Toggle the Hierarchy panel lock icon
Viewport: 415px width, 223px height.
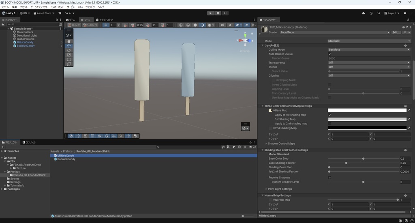click(57, 20)
